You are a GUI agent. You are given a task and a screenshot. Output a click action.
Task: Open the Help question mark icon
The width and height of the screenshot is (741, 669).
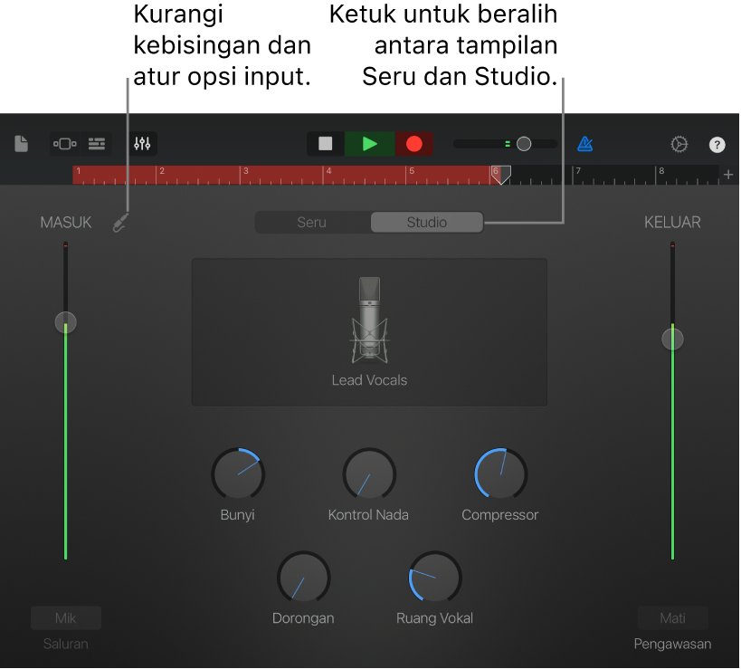[x=717, y=144]
